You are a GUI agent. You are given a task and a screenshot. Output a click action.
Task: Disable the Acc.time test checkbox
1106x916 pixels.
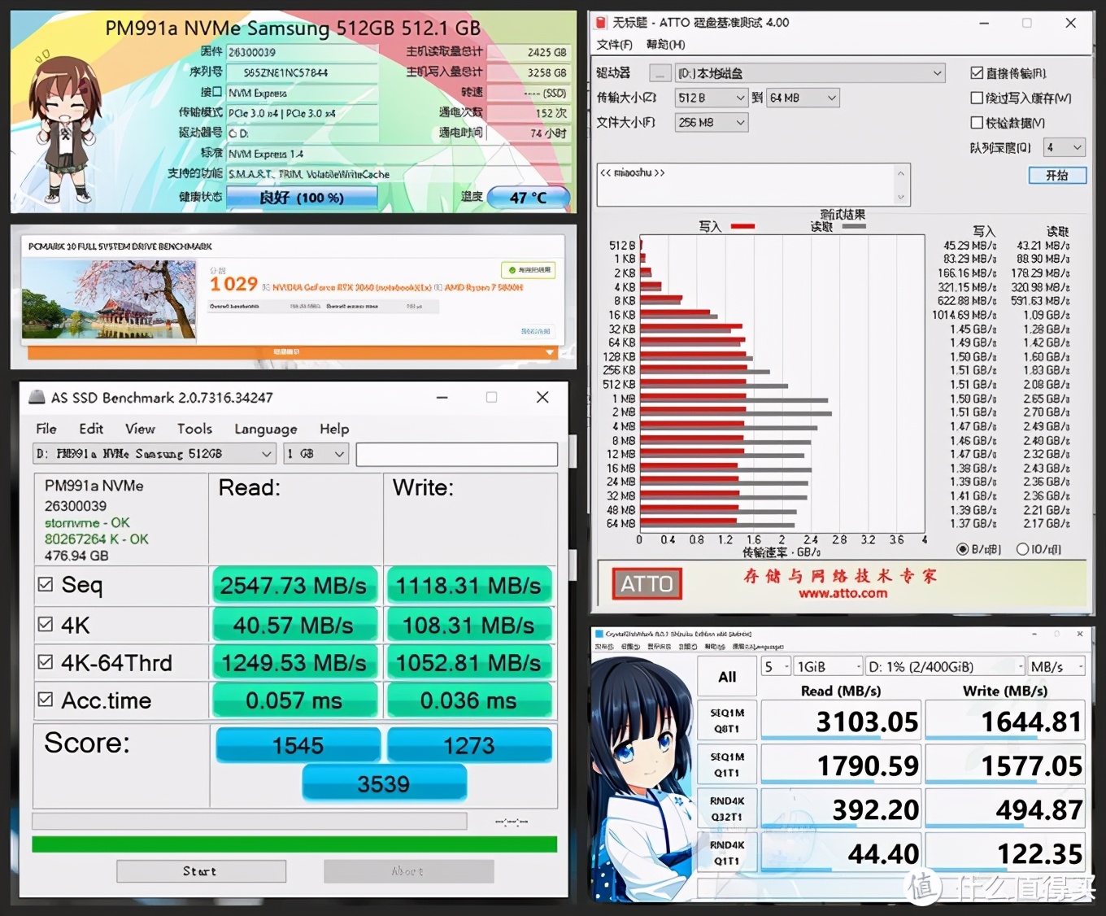pyautogui.click(x=46, y=700)
